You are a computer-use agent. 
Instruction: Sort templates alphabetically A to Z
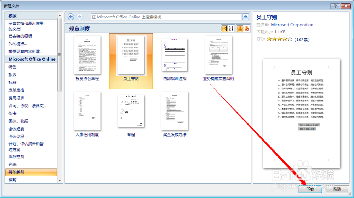click(x=231, y=28)
